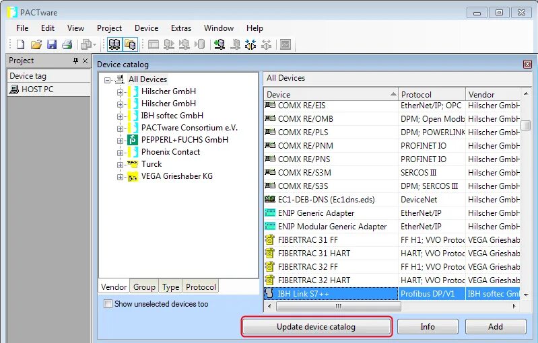Select the ENIP Generic Adapter device icon
The height and width of the screenshot is (343, 538).
(270, 213)
